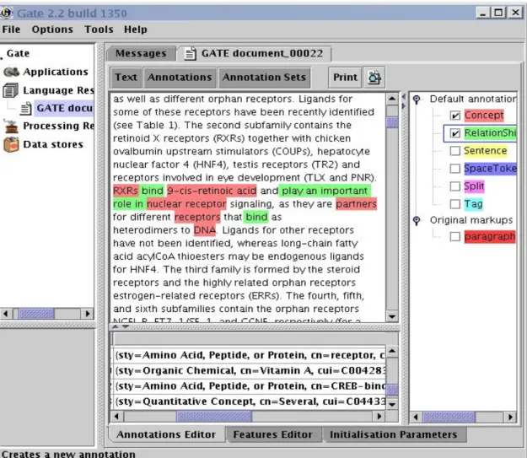This screenshot has height=458, width=527.
Task: Click annotation sets panel scroll right arrow
Action: click(510, 418)
